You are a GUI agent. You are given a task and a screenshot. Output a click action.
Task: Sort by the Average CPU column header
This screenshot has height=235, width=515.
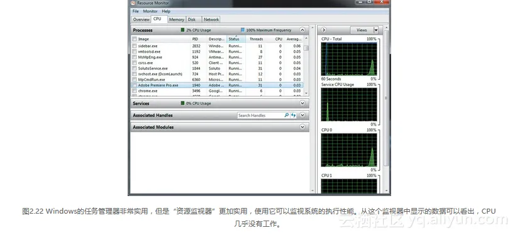[294, 39]
